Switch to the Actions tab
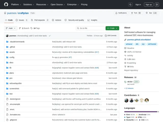The height and width of the screenshot is (122, 163). pyautogui.click(x=57, y=20)
